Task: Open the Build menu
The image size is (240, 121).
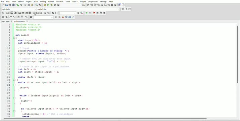Action: click(36, 2)
